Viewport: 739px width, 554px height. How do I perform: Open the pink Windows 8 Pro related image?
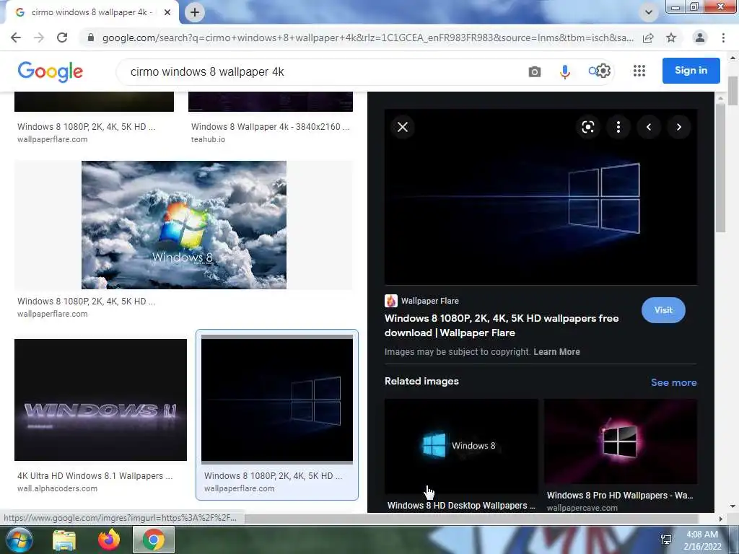pyautogui.click(x=620, y=441)
